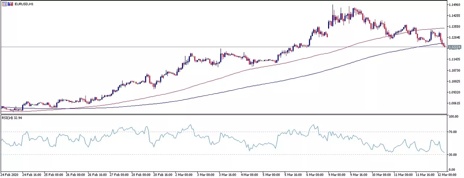Click the 26 Feb 00:00 time label
This screenshot has width=464, height=178.
pos(75,174)
